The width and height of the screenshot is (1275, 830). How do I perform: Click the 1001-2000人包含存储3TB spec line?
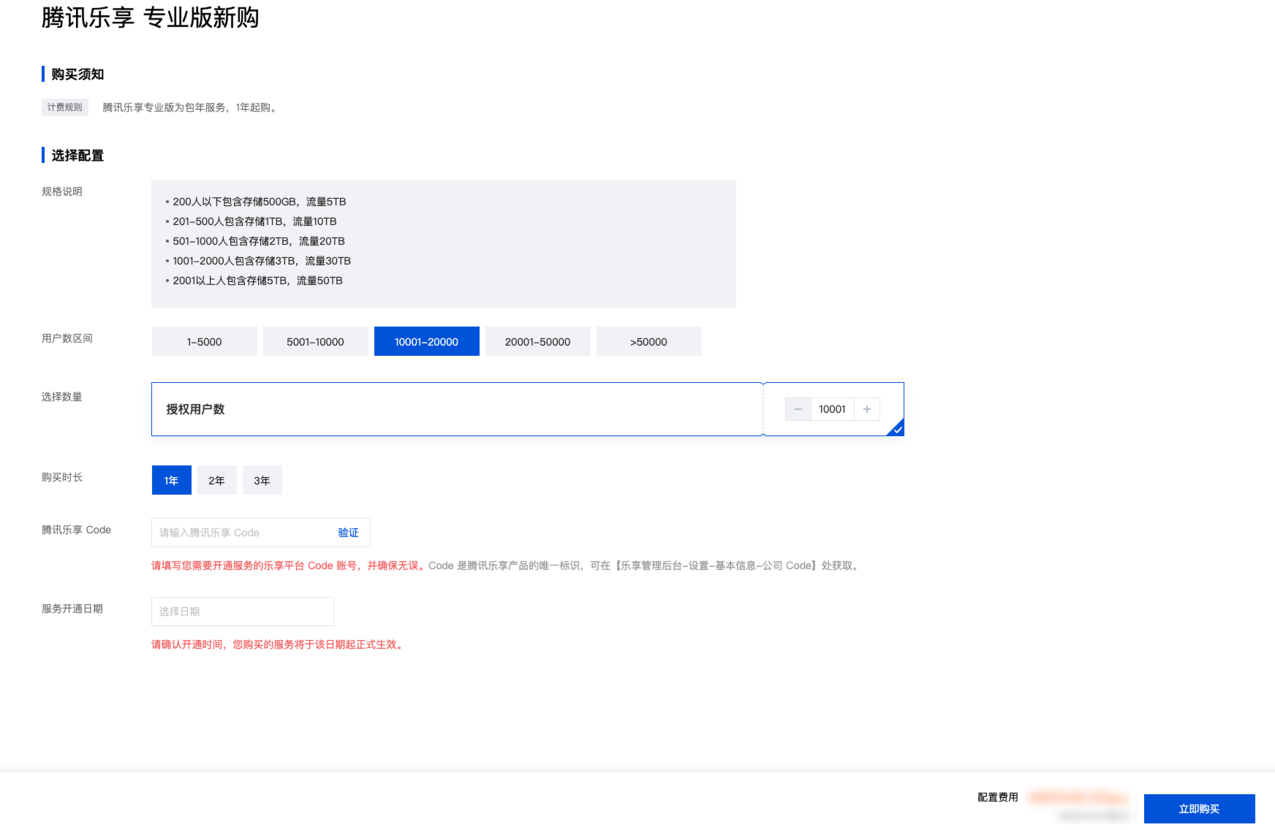pyautogui.click(x=262, y=261)
